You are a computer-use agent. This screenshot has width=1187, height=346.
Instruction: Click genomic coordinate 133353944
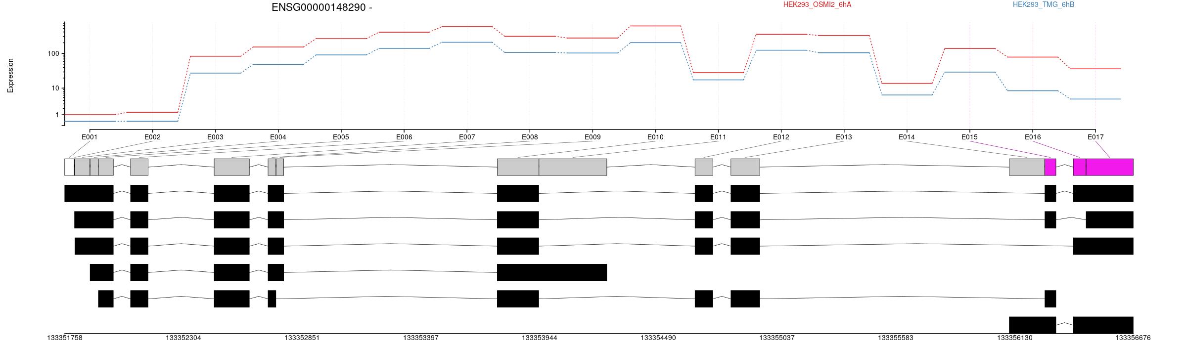click(540, 338)
